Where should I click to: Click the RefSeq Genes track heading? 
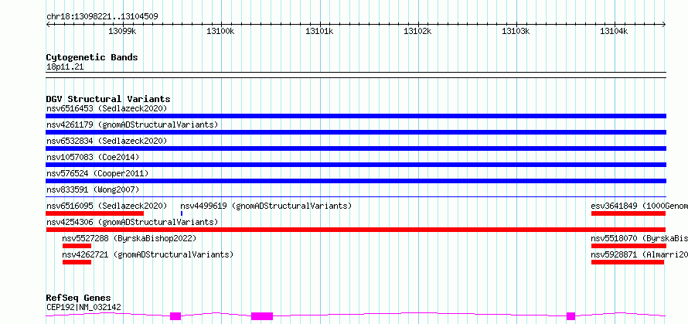pos(78,298)
